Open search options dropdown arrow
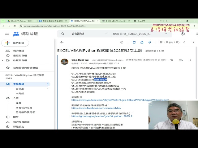 pyautogui.click(x=166, y=34)
